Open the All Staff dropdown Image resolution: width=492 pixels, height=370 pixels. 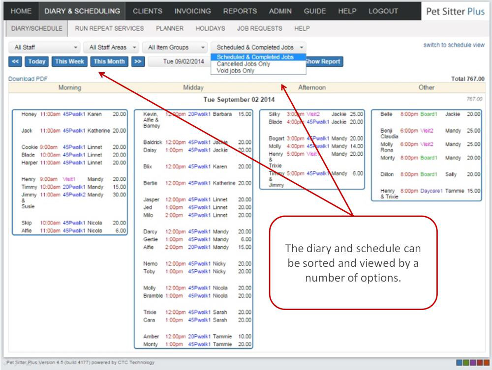pos(44,47)
